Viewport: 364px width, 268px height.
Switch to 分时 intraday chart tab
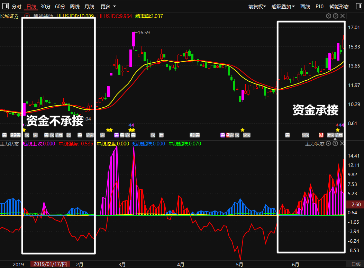[x=16, y=7]
